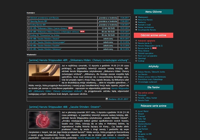Read article Seiyuu Naruto, Takeuchi Junko

point(151,72)
